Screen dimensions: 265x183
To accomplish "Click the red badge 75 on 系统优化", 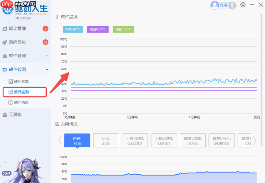I will (x=45, y=42).
